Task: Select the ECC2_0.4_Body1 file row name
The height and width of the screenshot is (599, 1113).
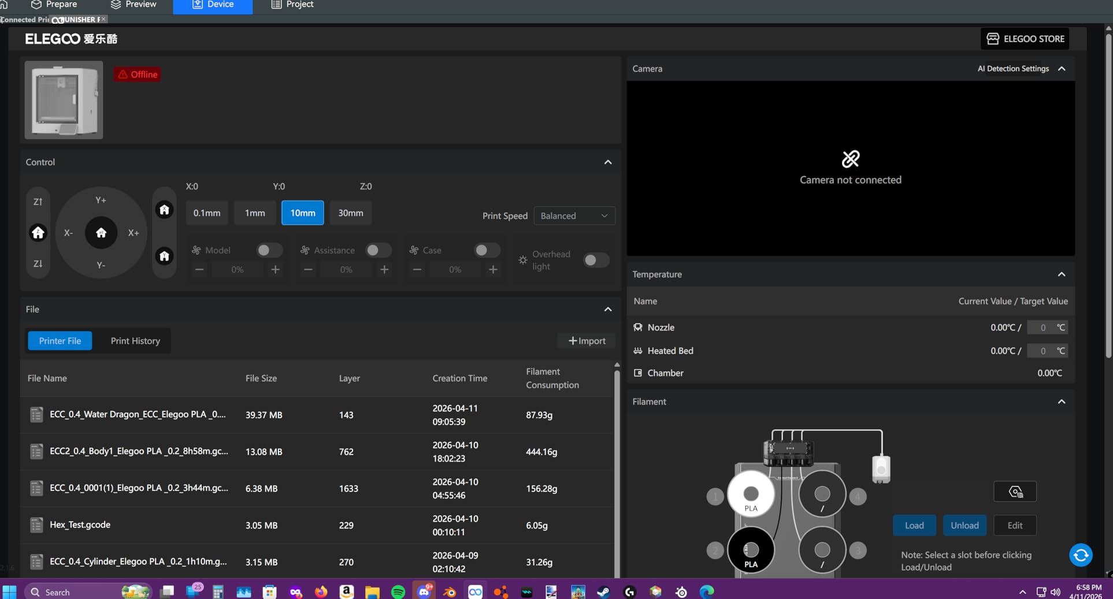Action: coord(139,451)
